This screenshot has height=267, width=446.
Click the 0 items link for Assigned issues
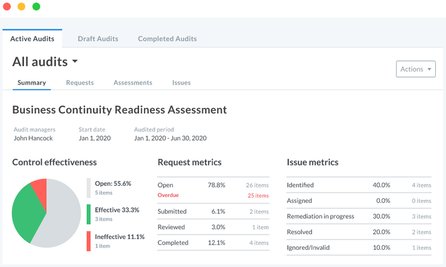click(x=422, y=201)
